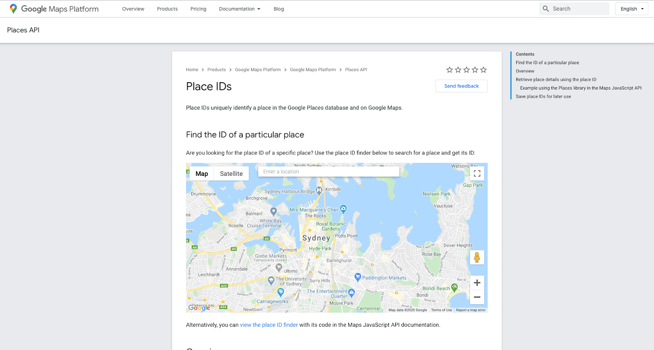Jump to Retrieve place details using the place ID
The height and width of the screenshot is (350, 654).
pyautogui.click(x=556, y=80)
